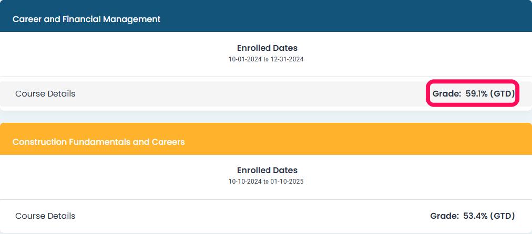Image resolution: width=532 pixels, height=234 pixels.
Task: Expand Course Details for Construction Fundamentals
Action: click(45, 216)
